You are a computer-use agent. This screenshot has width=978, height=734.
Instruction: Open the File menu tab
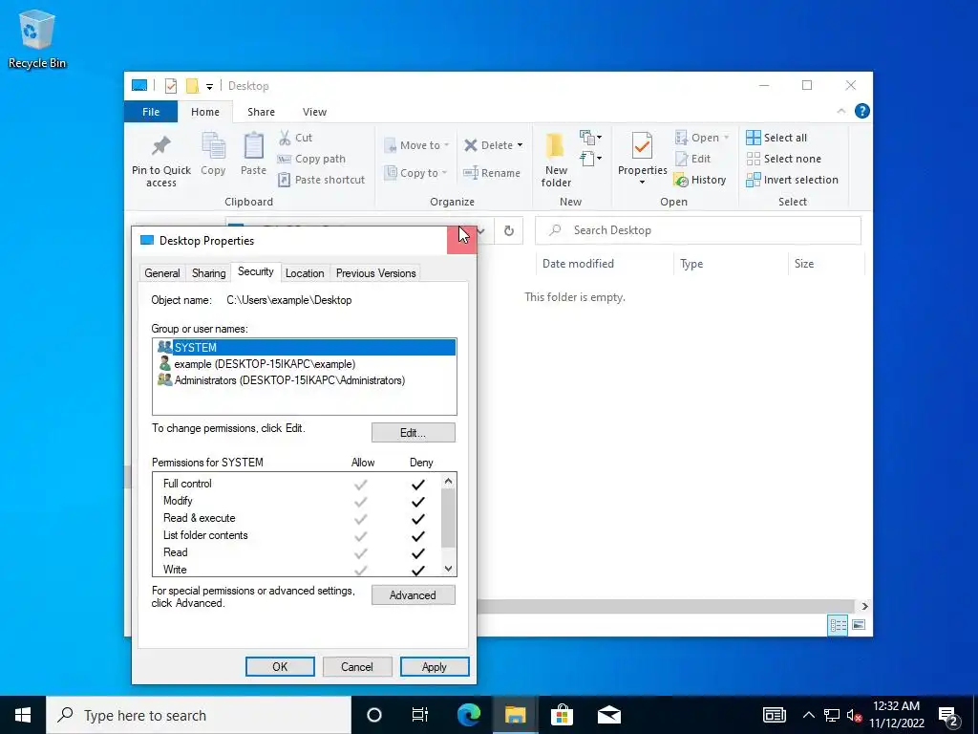coord(151,112)
